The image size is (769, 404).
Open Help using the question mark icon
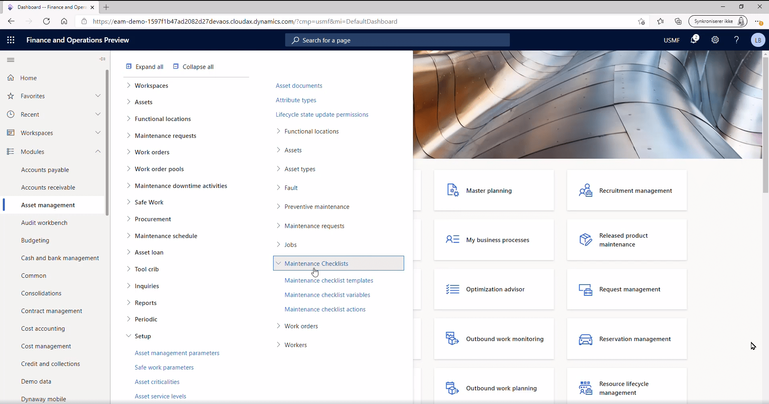[x=737, y=40]
